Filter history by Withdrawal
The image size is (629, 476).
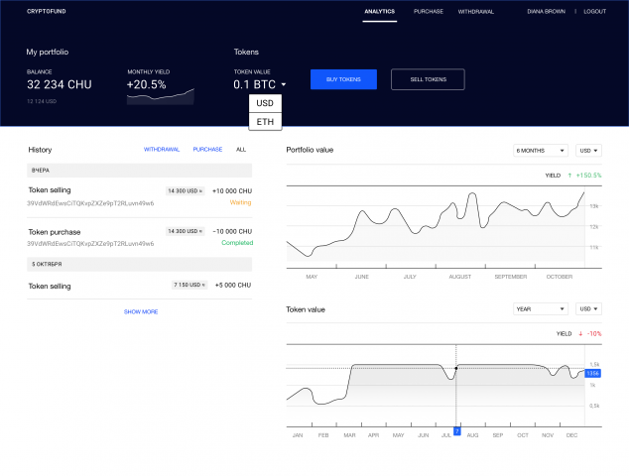click(162, 149)
